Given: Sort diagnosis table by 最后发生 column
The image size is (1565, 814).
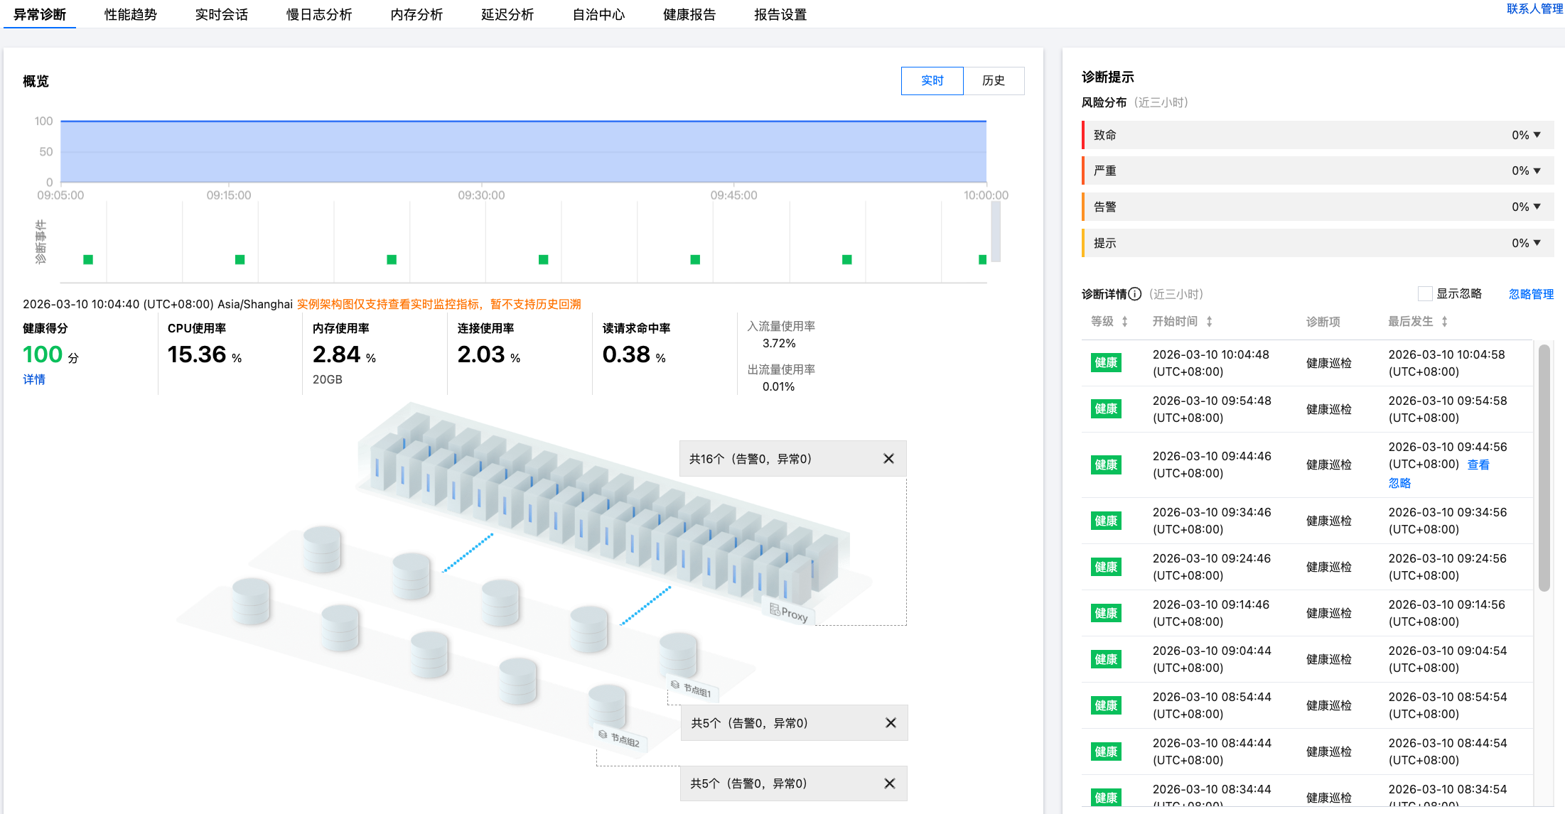Looking at the screenshot, I should click(1444, 322).
